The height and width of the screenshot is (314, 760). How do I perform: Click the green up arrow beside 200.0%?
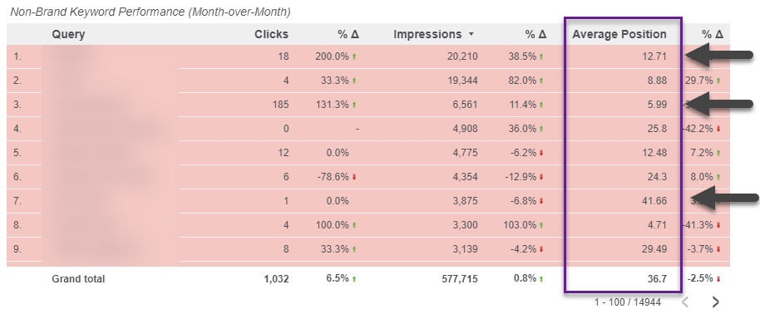click(x=354, y=56)
